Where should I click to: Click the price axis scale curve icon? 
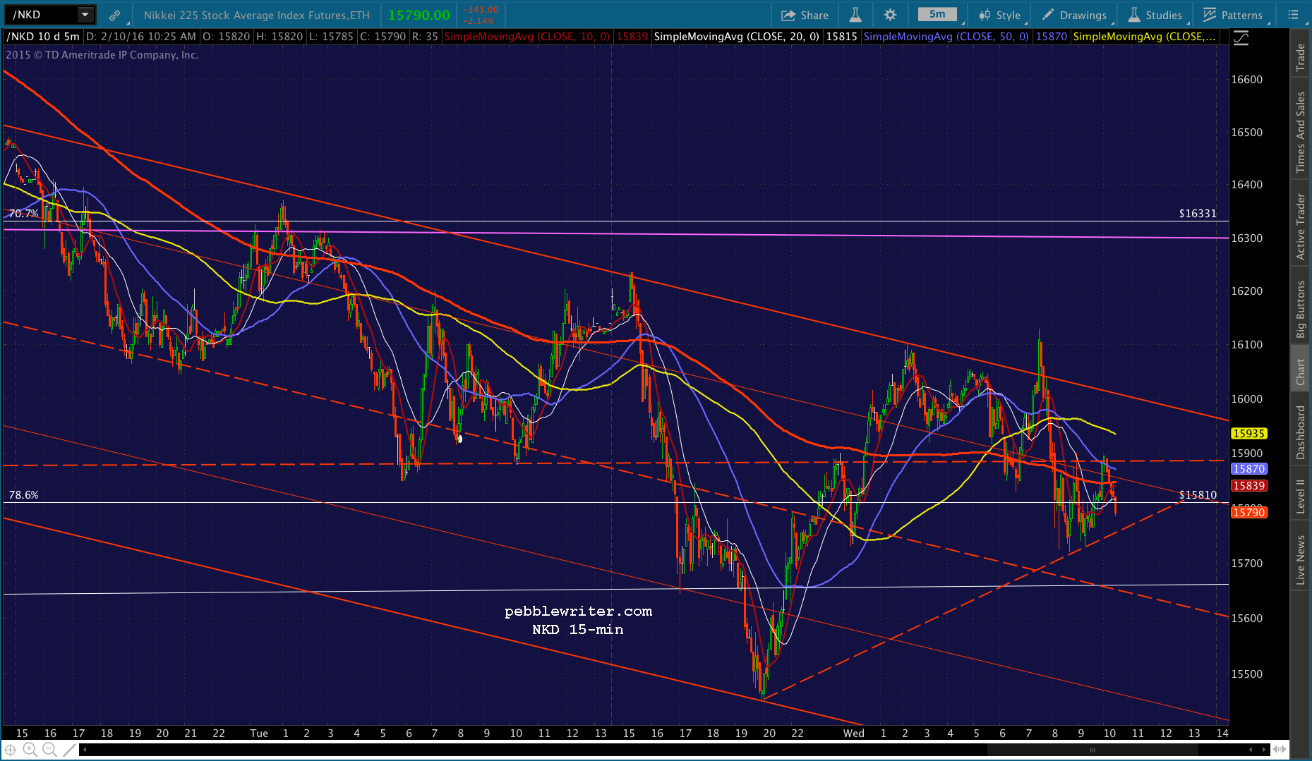coord(1241,38)
